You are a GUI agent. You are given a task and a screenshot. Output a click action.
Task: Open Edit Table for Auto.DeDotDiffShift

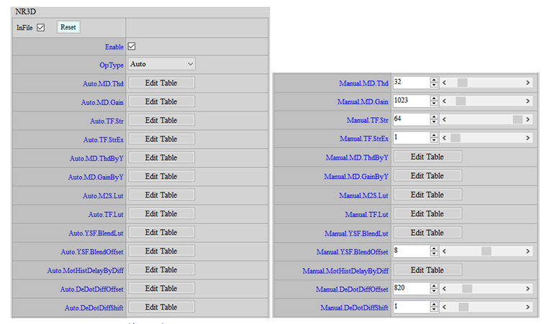161,307
